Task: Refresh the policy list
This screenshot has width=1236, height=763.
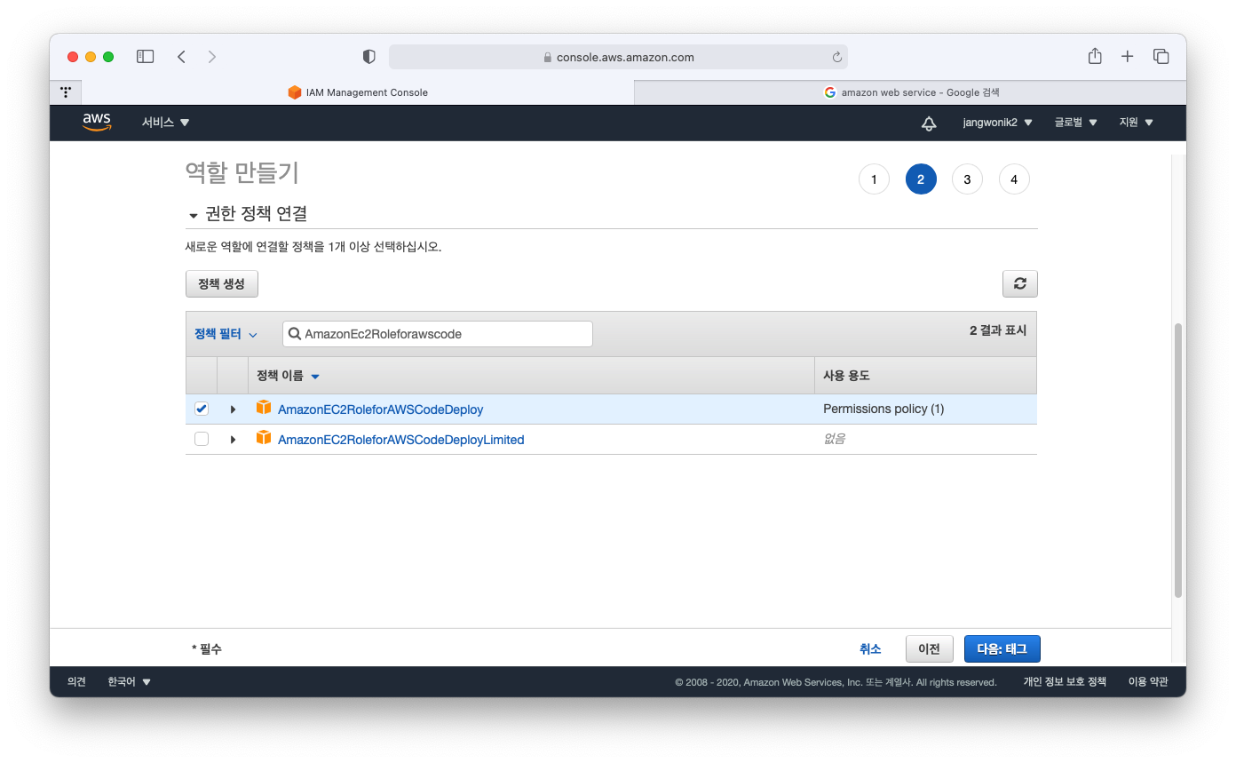Action: click(x=1020, y=283)
